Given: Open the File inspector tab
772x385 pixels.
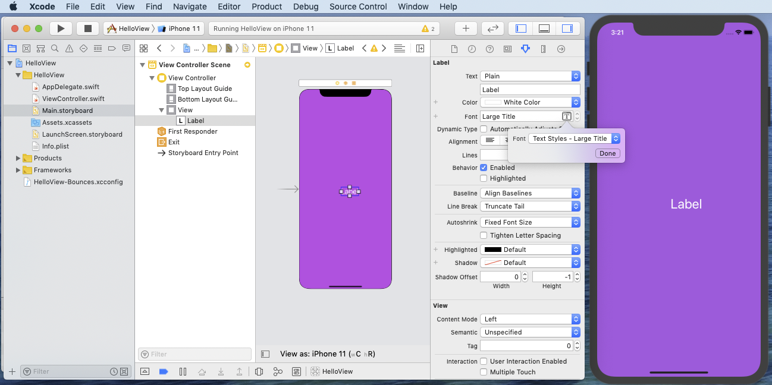Looking at the screenshot, I should point(454,49).
